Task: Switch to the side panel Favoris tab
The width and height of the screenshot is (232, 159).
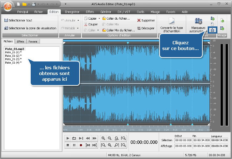Action: 33,41
